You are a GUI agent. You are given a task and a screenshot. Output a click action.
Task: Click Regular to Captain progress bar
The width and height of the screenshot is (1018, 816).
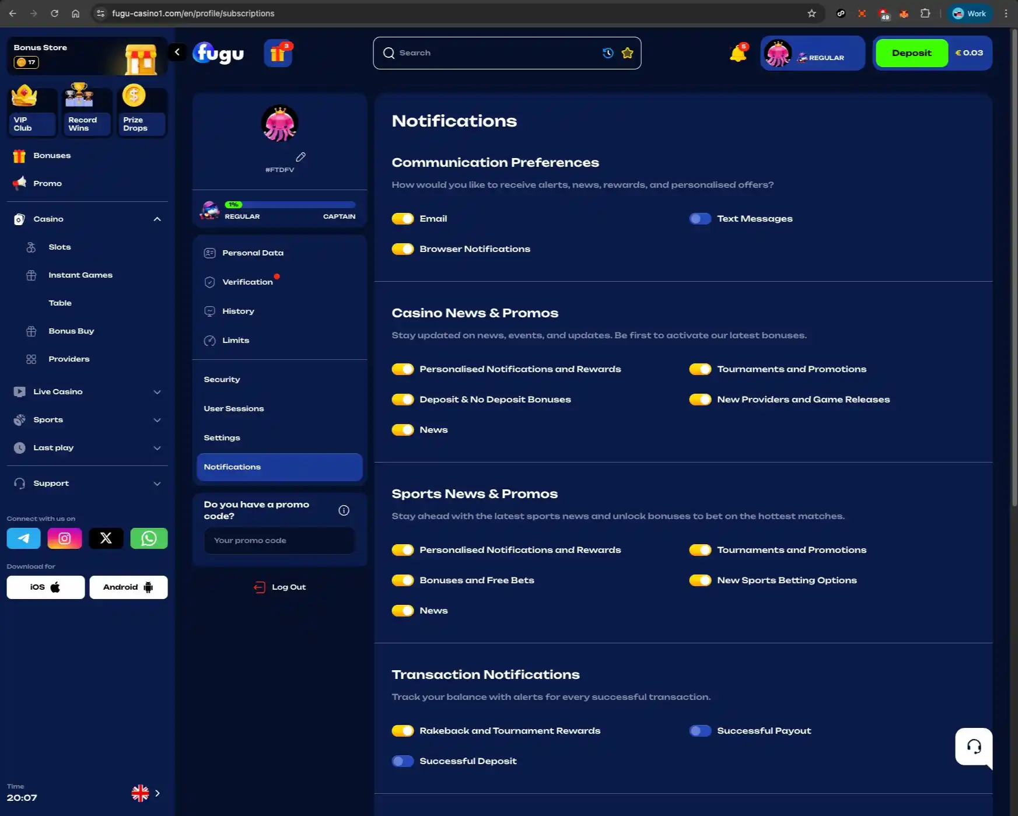coord(291,205)
